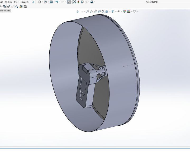Screen dimensions: 190x152
Task: Open View Settings monitor icon
Action: (x=135, y=11)
